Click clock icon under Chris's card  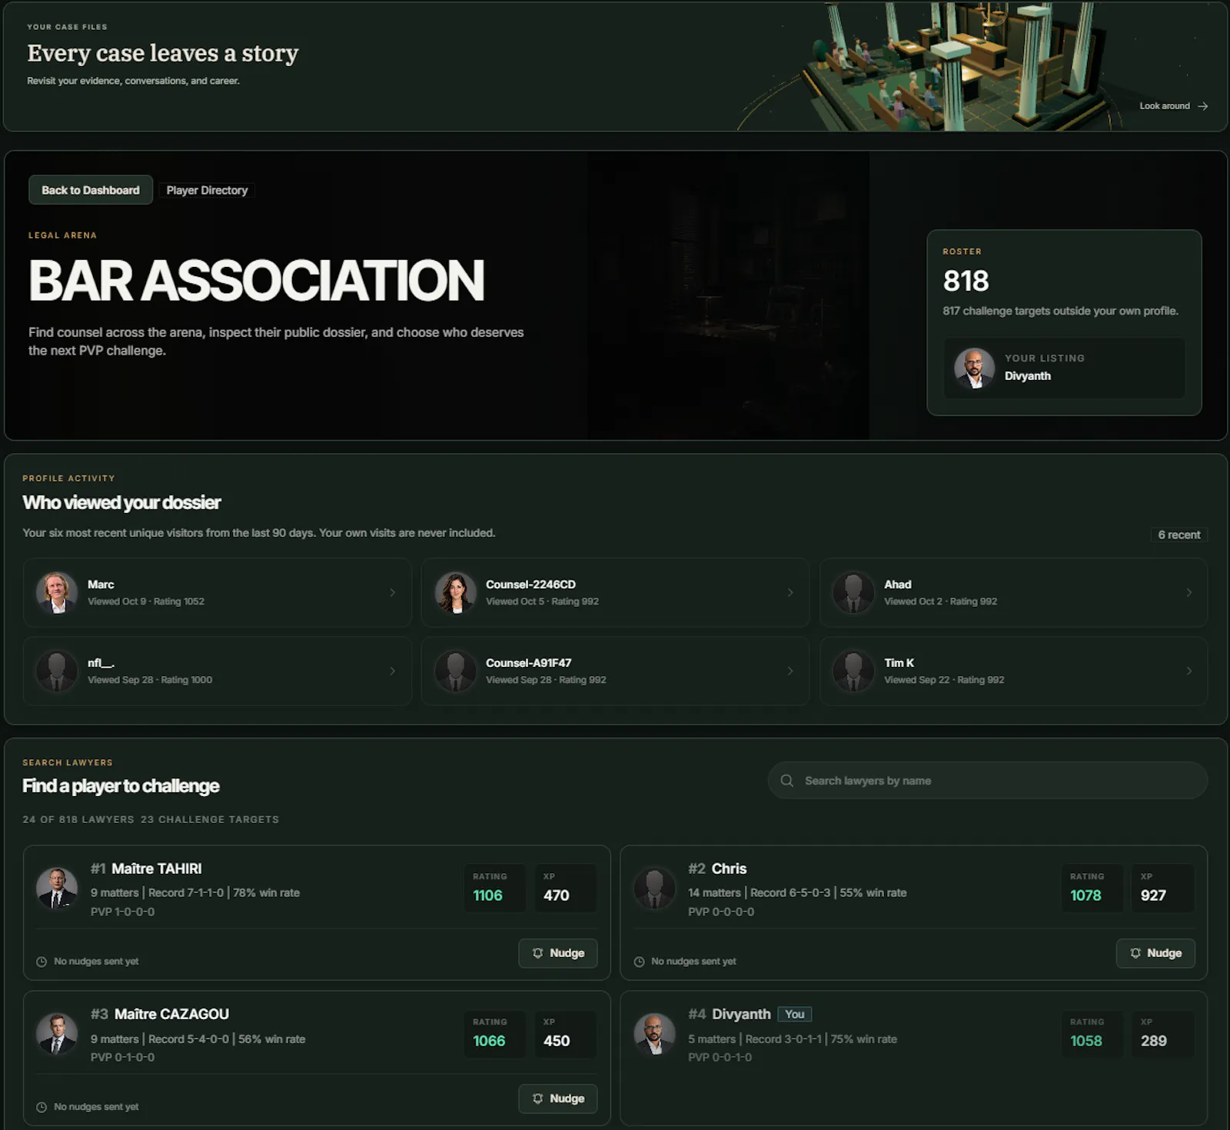tap(639, 962)
